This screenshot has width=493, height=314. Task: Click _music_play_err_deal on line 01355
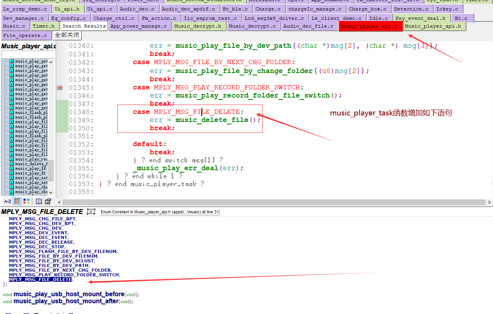point(175,168)
